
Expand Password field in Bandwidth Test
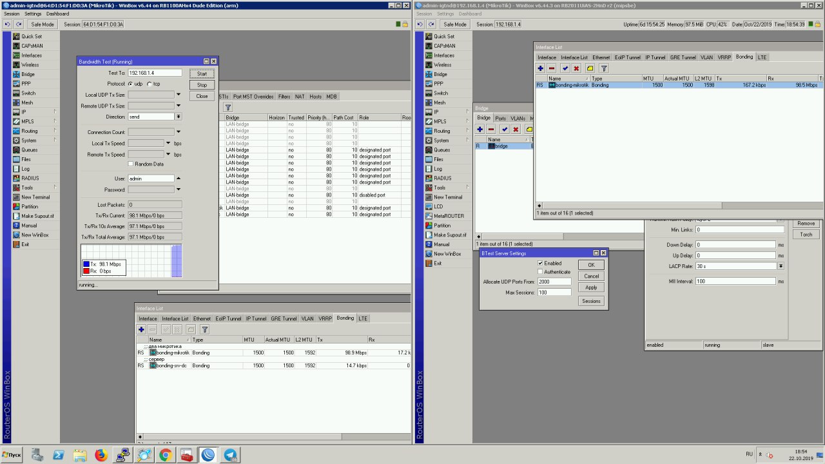[x=179, y=189]
